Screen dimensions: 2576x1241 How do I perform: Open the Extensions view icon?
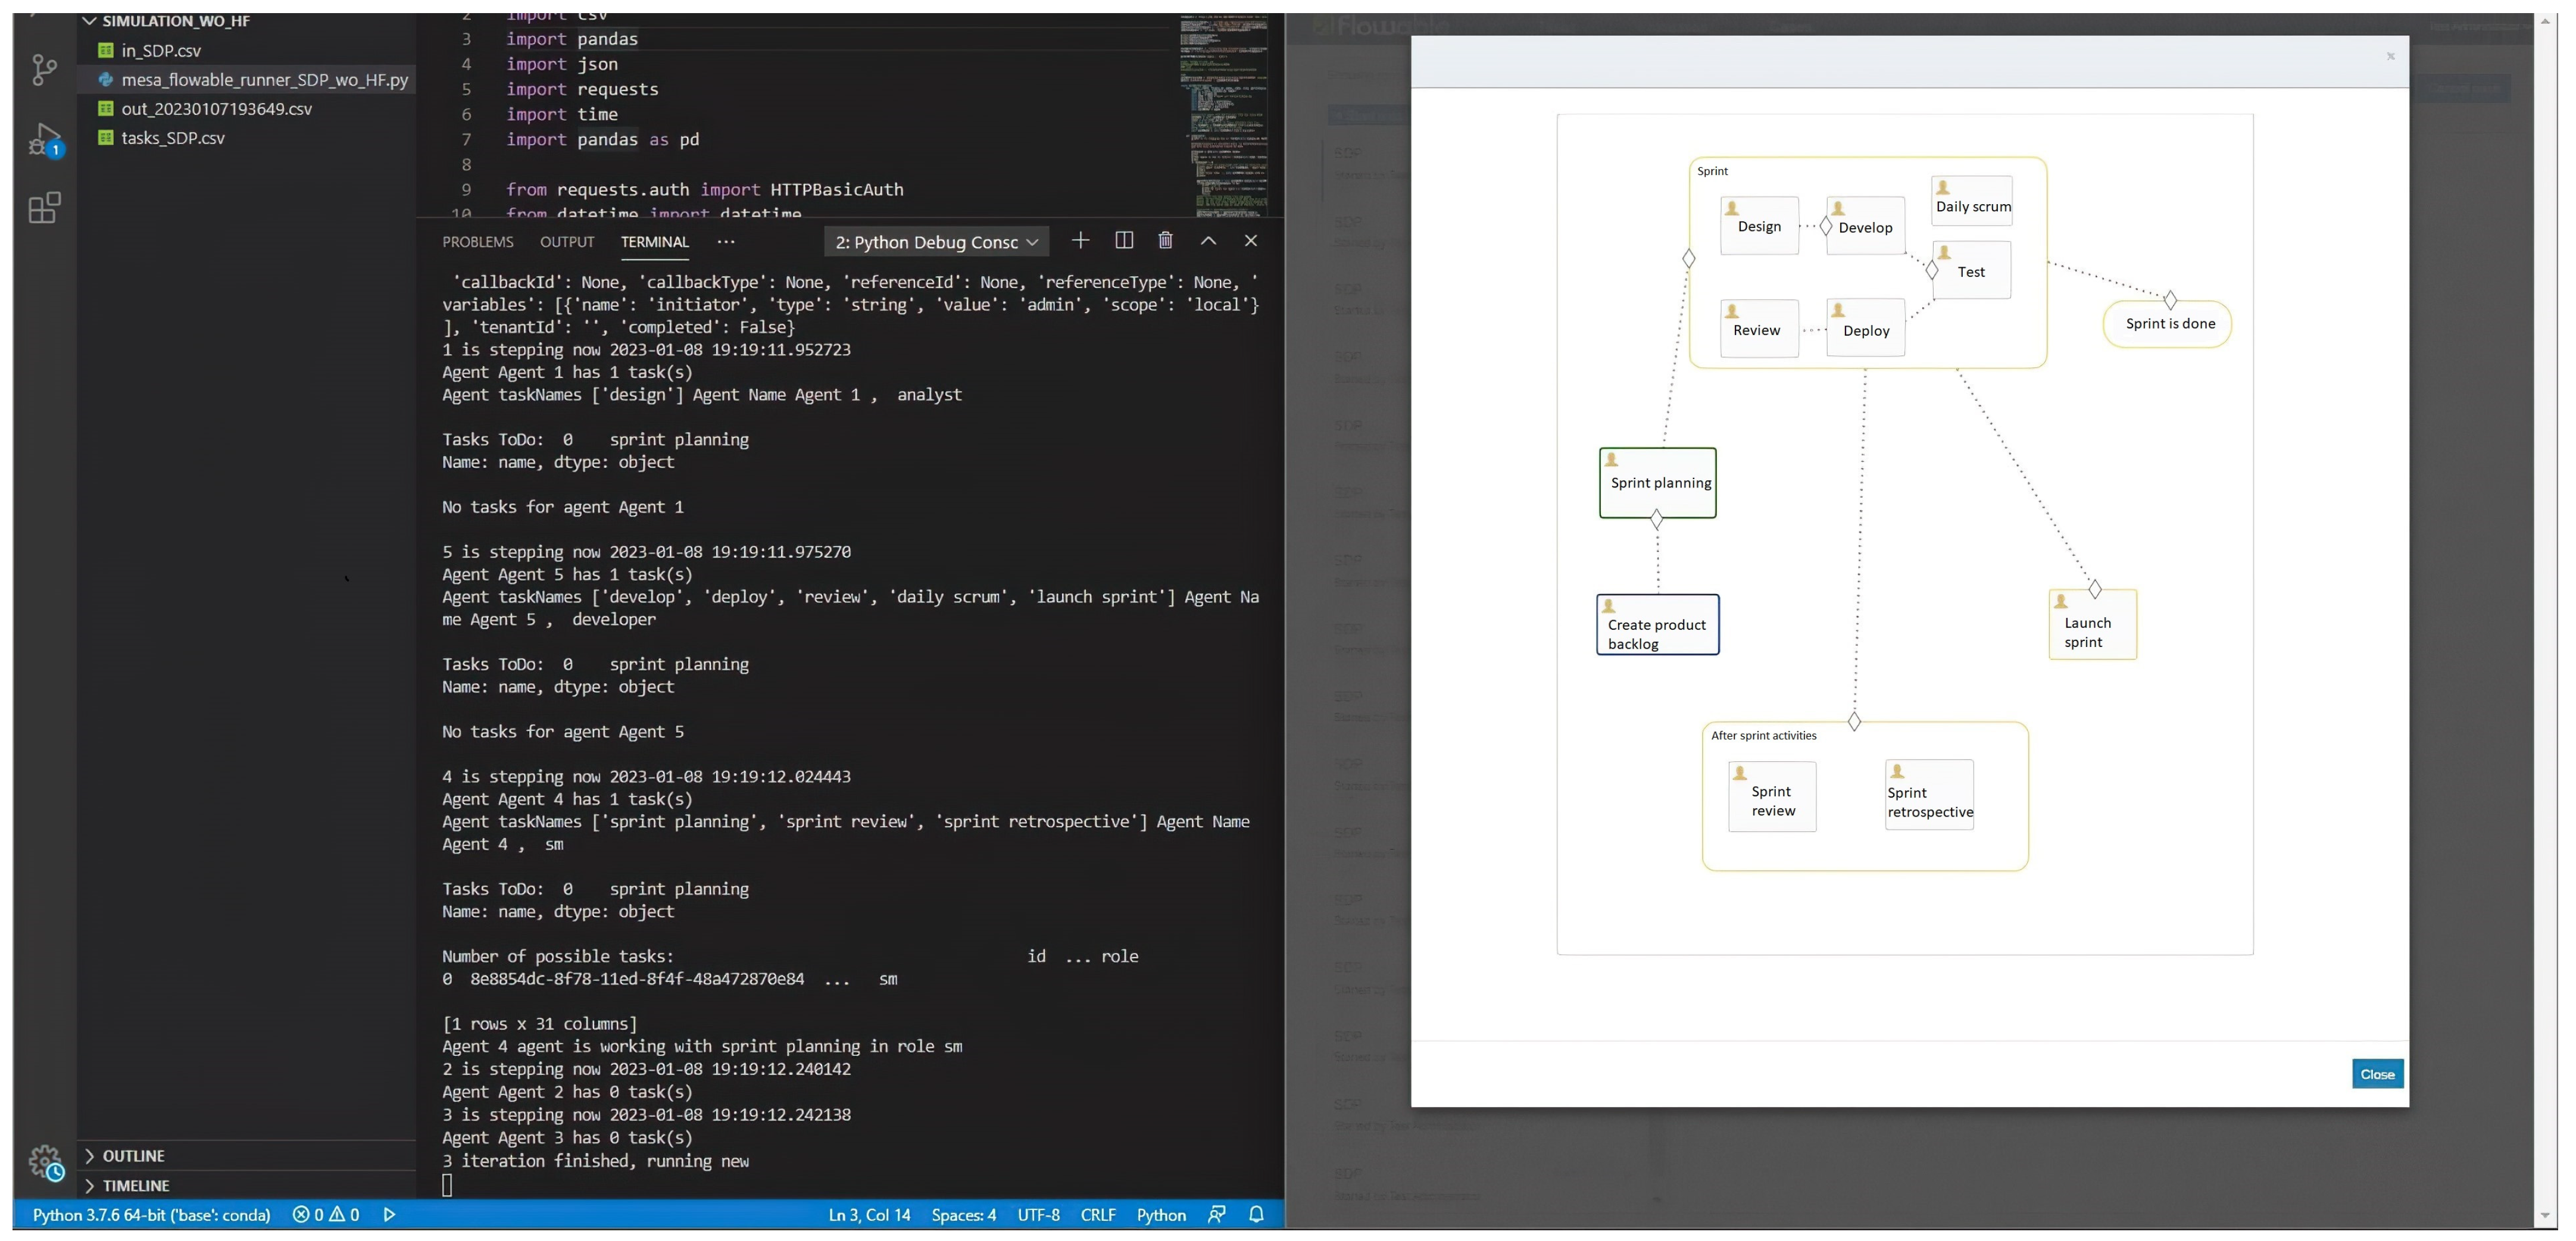(44, 208)
